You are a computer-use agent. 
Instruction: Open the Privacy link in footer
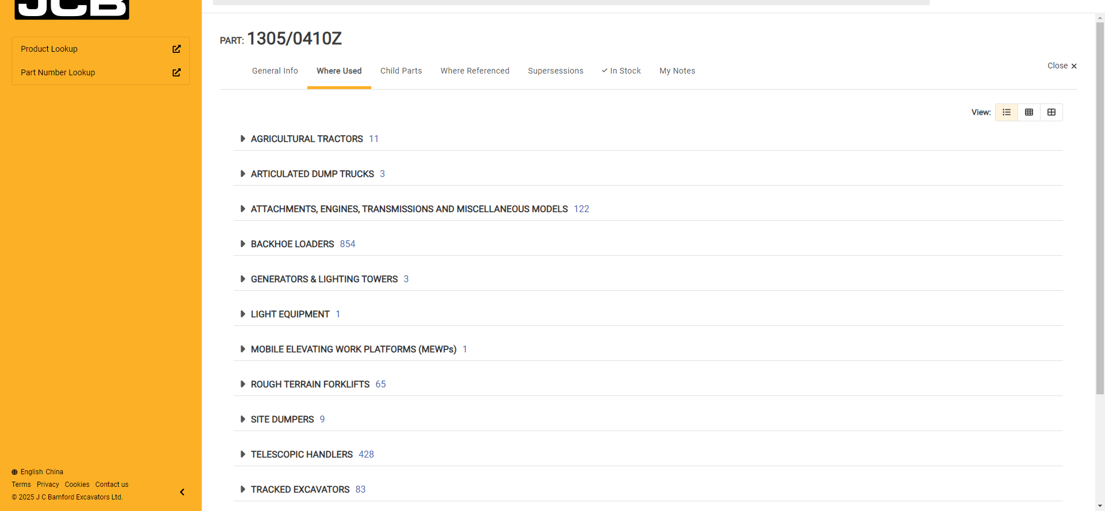pyautogui.click(x=48, y=485)
